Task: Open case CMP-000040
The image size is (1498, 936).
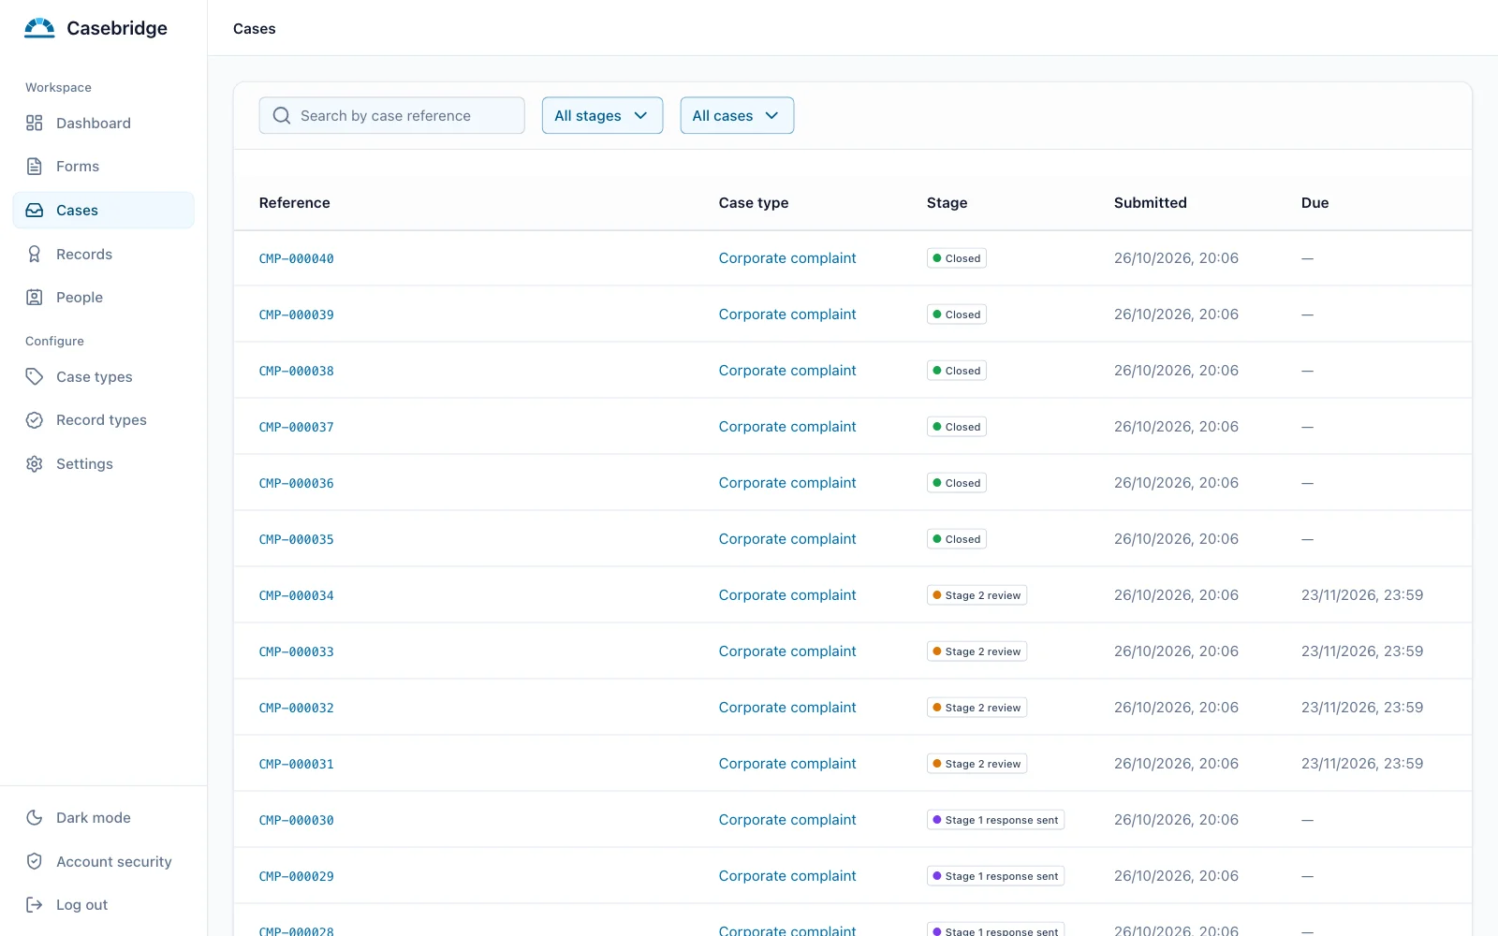Action: (297, 258)
